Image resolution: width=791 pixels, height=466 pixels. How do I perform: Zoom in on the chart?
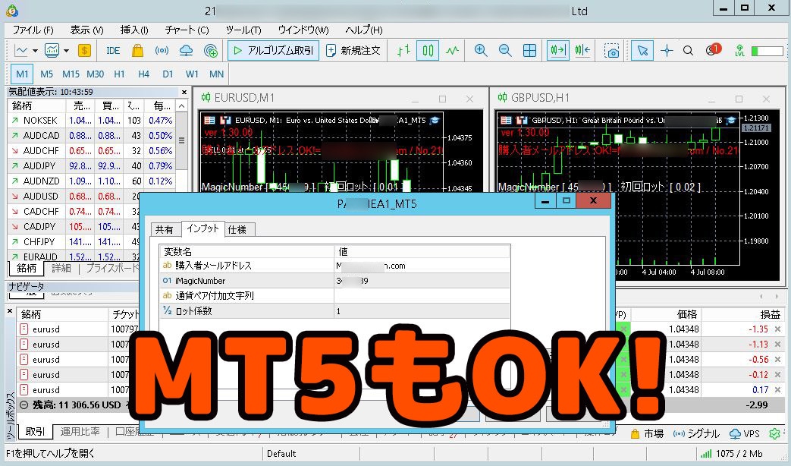point(481,51)
